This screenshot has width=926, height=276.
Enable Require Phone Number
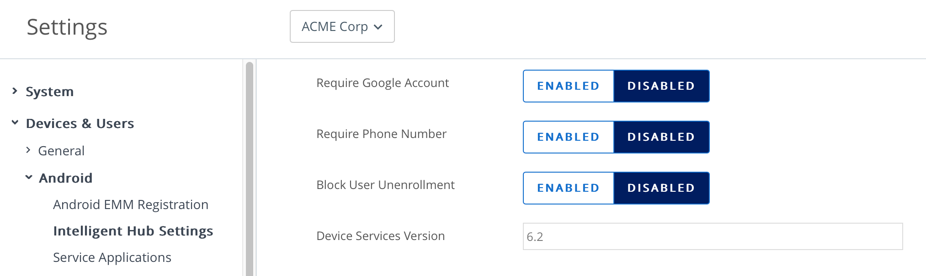pos(568,137)
